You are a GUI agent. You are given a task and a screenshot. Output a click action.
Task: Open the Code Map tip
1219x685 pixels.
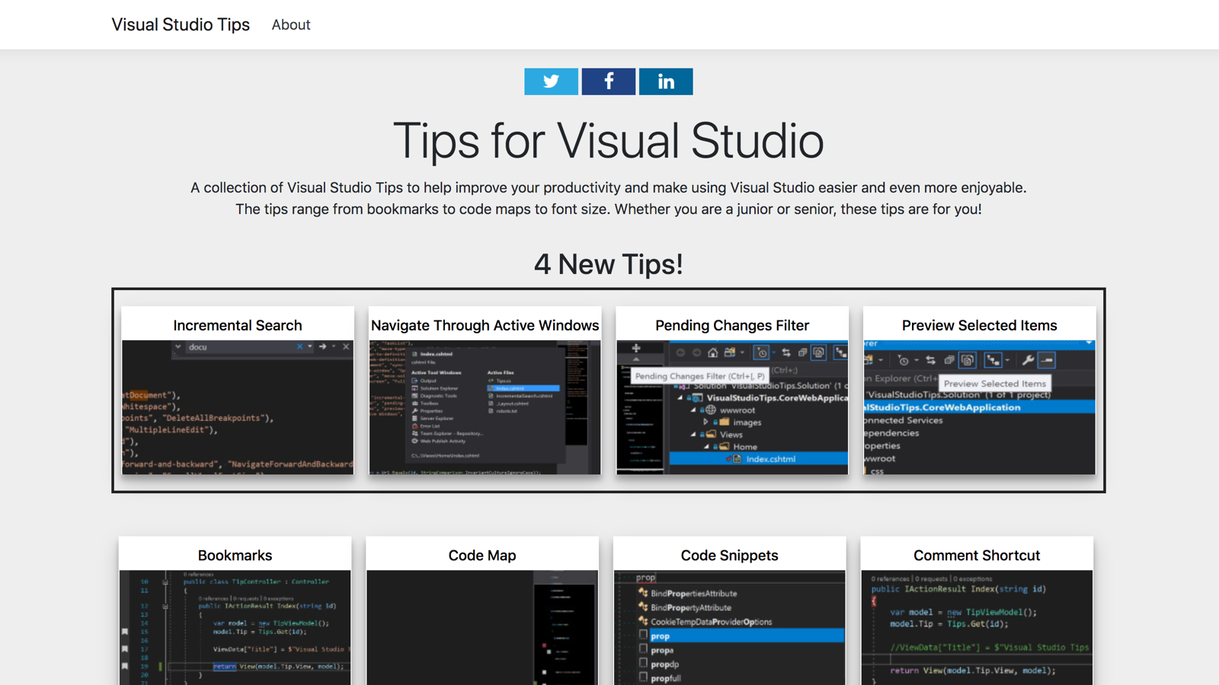click(x=482, y=555)
